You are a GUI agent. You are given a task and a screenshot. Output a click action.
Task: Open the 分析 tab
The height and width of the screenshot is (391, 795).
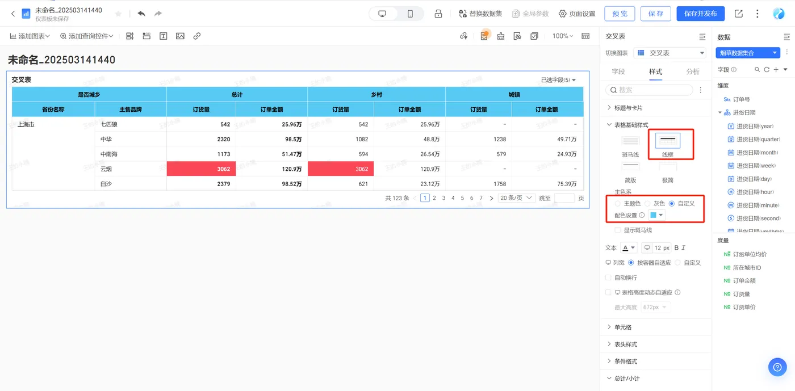(x=693, y=72)
